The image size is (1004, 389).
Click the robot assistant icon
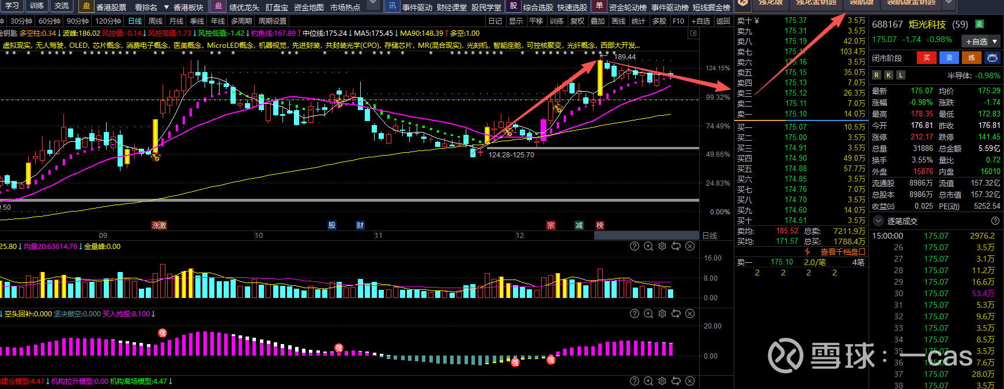coord(992,58)
